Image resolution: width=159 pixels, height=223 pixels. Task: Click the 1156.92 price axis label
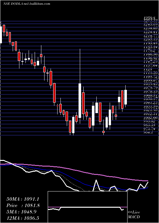click(150, 58)
